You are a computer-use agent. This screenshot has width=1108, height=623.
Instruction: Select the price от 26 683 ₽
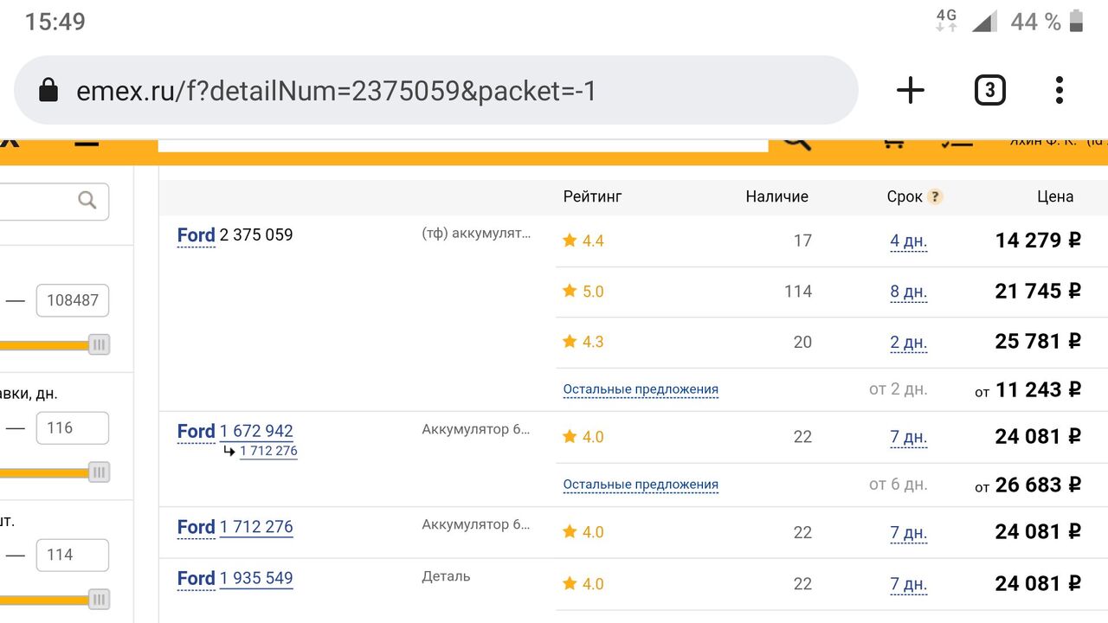[x=1028, y=485]
